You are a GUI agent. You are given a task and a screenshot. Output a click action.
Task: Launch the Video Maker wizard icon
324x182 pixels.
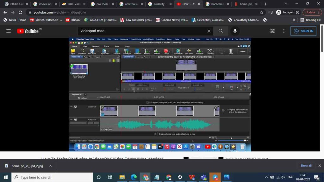click(82, 51)
